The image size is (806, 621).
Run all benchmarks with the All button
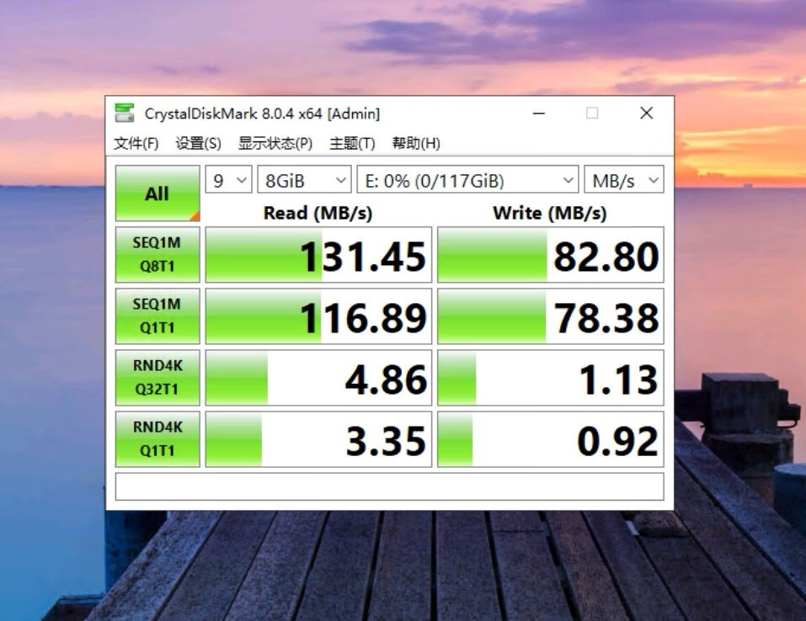point(157,194)
